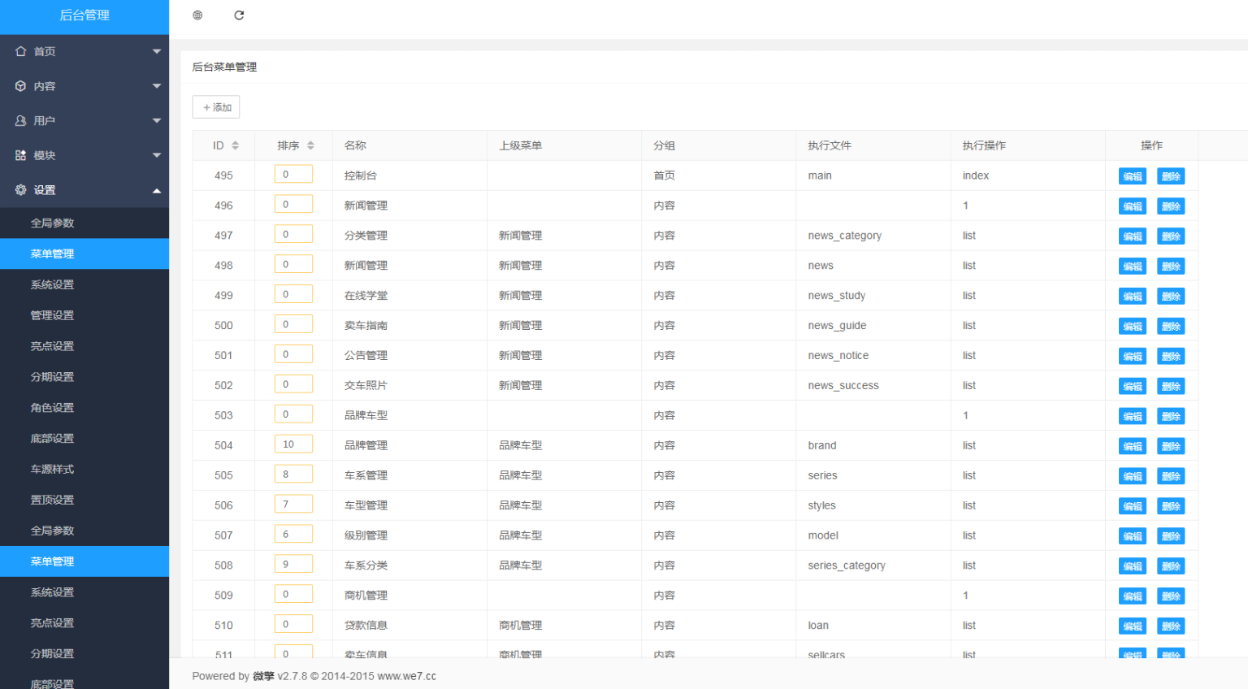Click the 内容 content icon in sidebar

pyautogui.click(x=19, y=85)
